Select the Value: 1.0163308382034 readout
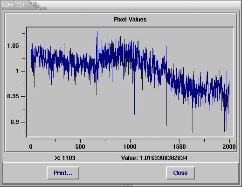The height and width of the screenshot is (187, 242). pos(154,158)
